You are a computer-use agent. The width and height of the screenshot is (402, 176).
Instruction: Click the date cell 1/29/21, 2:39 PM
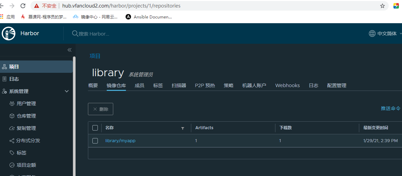pos(380,141)
